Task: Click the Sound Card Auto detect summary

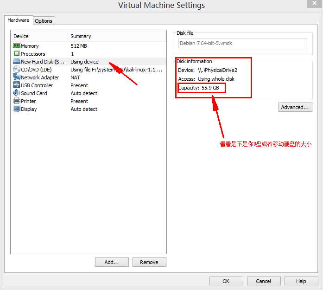Action: (x=84, y=93)
